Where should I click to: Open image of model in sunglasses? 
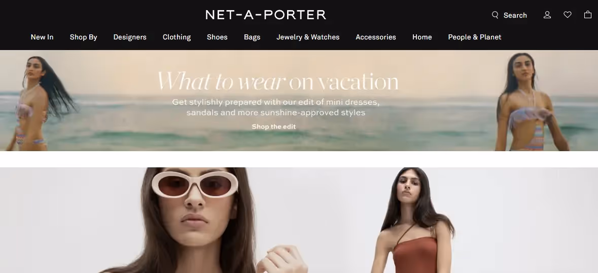[x=198, y=220]
